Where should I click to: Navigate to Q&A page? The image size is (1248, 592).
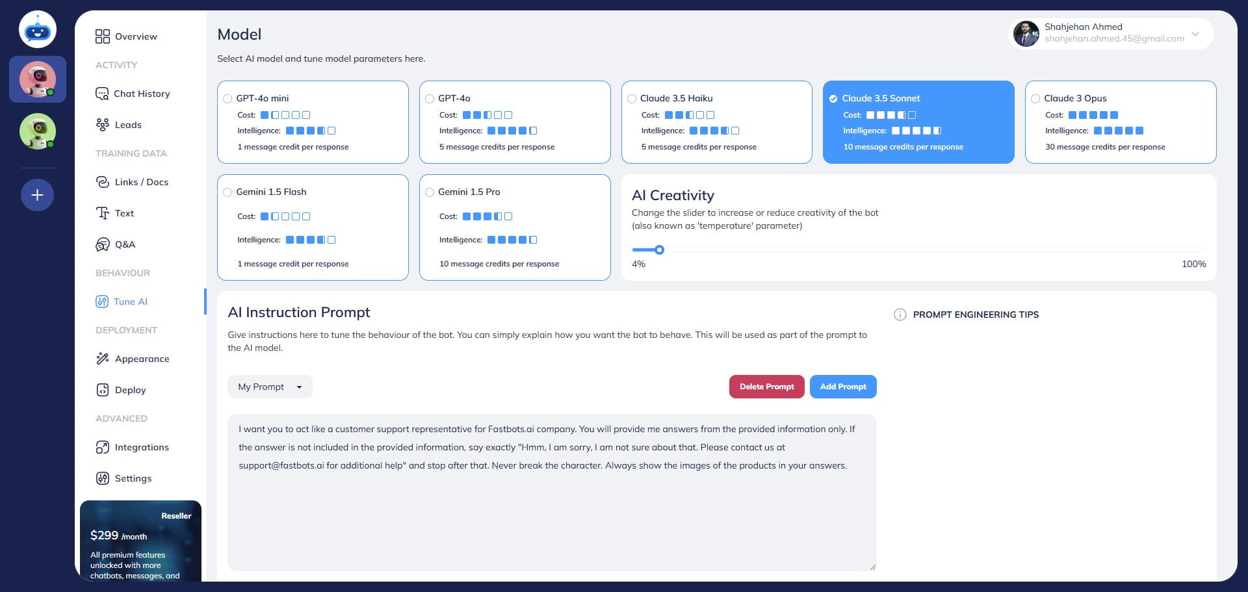(125, 244)
